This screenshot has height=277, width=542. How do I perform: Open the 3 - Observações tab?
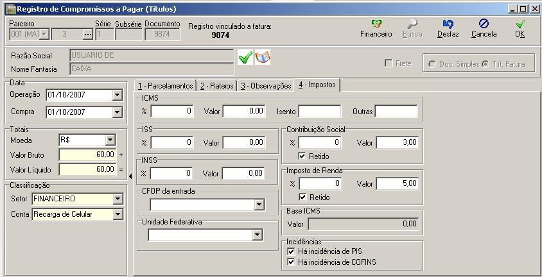(265, 86)
